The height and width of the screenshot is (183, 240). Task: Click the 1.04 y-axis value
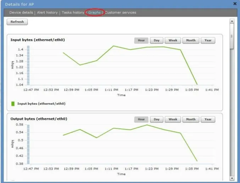(x=19, y=85)
